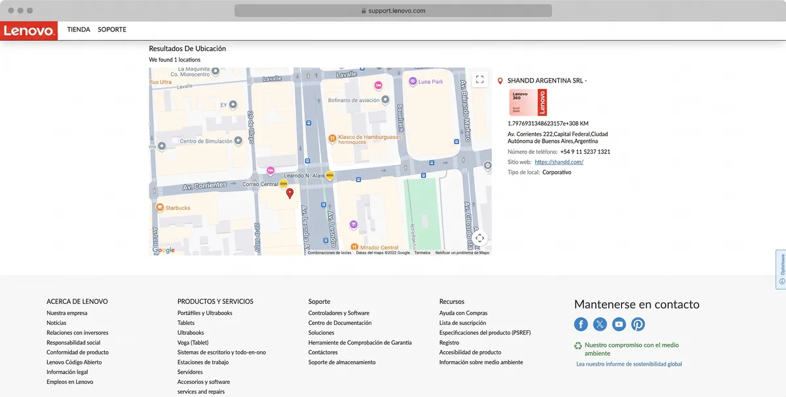The width and height of the screenshot is (786, 397).
Task: Open Lenovo's X social icon
Action: (600, 324)
